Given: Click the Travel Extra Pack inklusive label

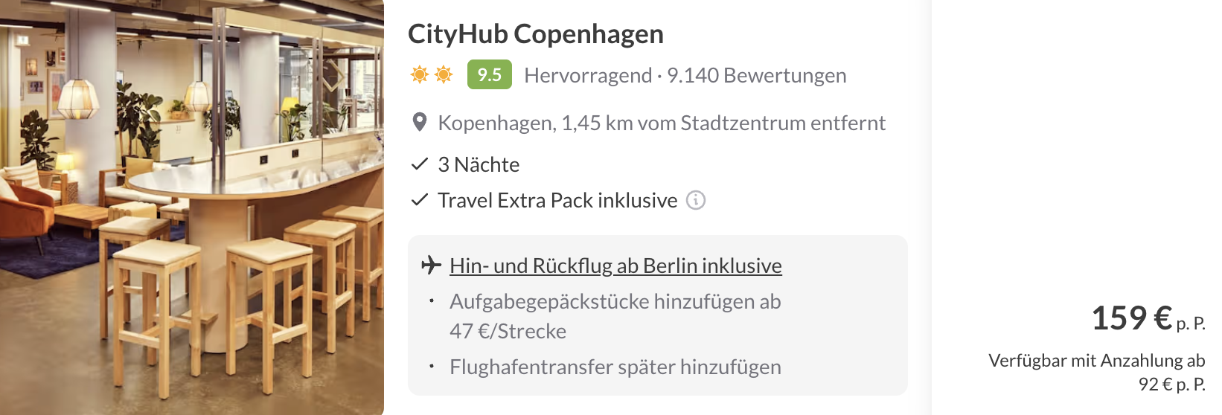Looking at the screenshot, I should (557, 201).
